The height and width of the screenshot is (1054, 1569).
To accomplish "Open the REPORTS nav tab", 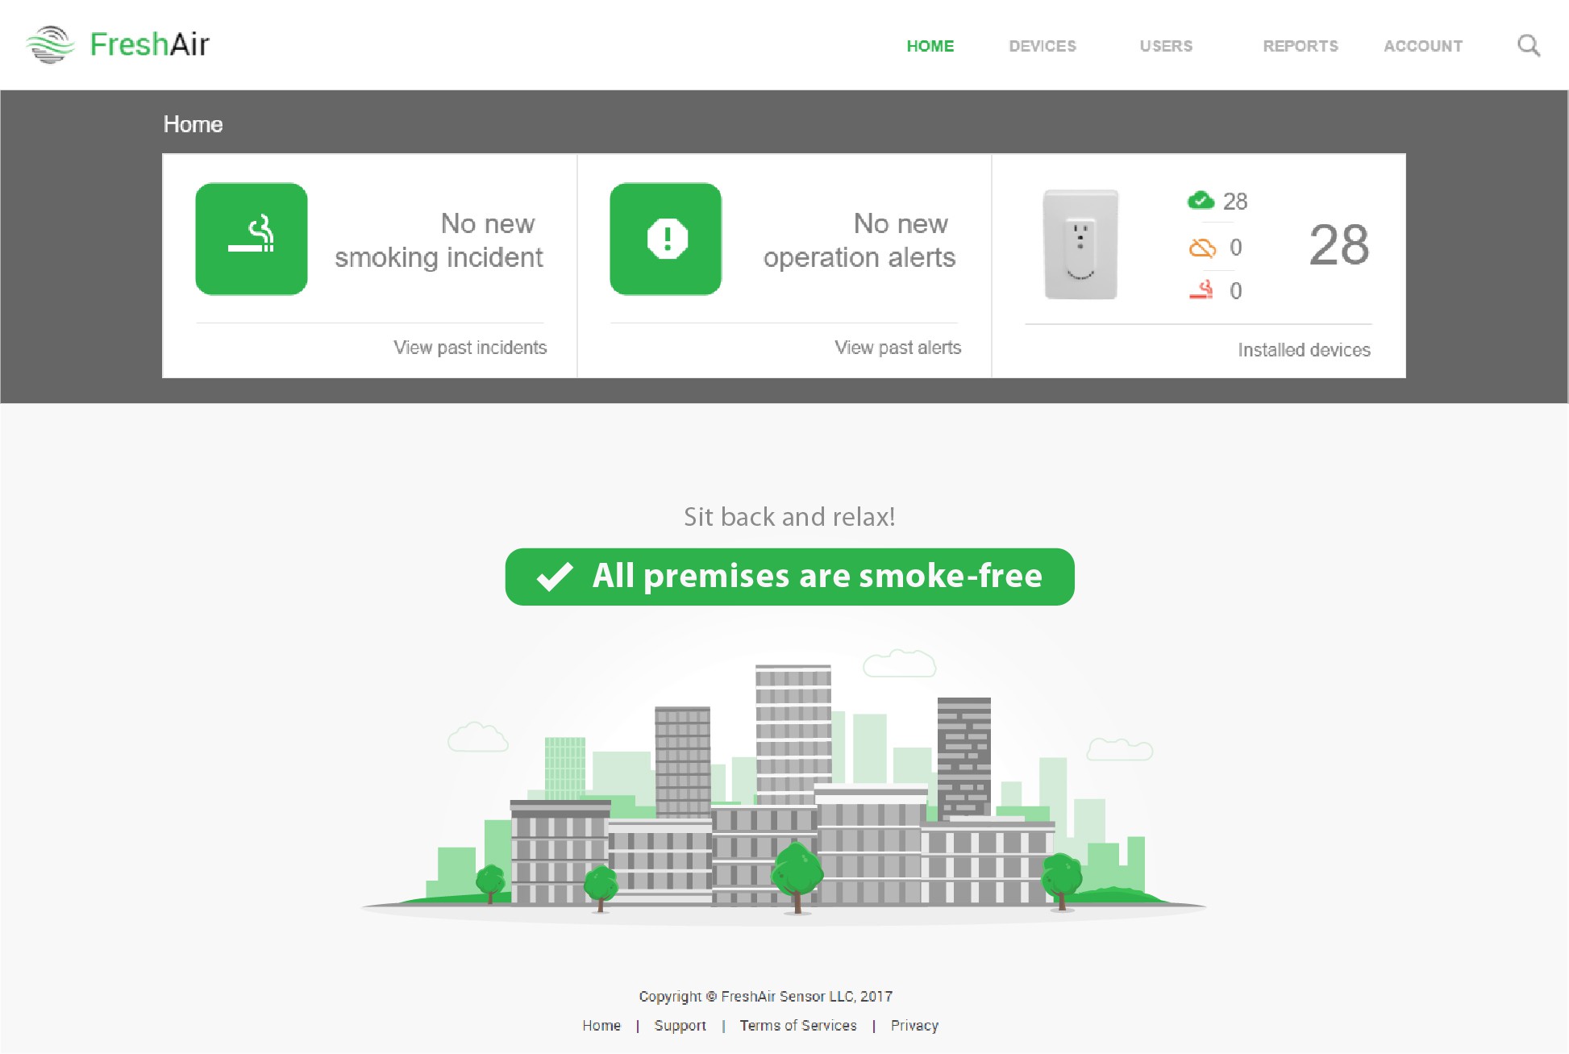I will click(1300, 46).
